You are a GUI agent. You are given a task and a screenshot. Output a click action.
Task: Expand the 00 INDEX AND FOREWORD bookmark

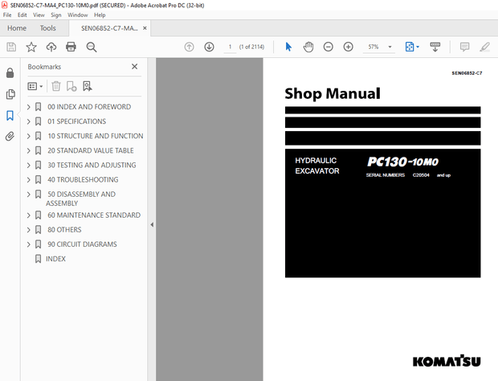click(x=29, y=107)
